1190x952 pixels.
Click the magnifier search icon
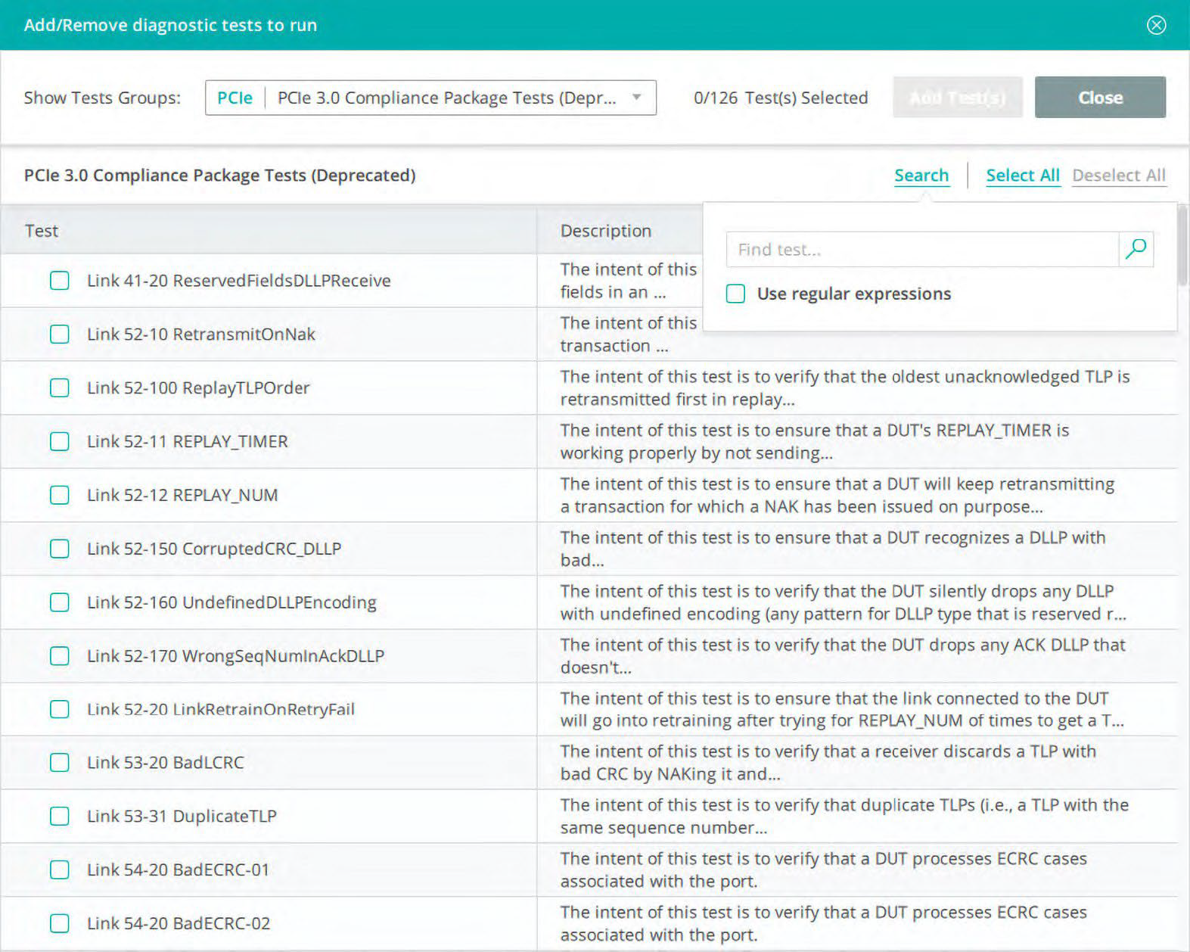[1136, 249]
